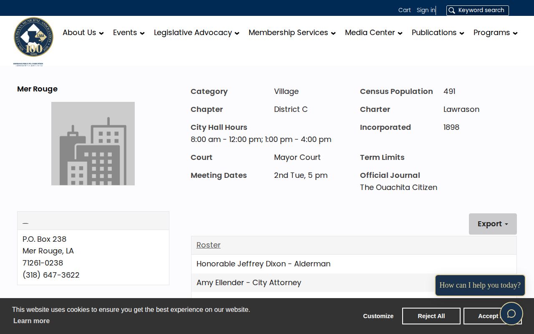The height and width of the screenshot is (334, 534).
Task: Open the cookie Learn more link
Action: click(31, 321)
